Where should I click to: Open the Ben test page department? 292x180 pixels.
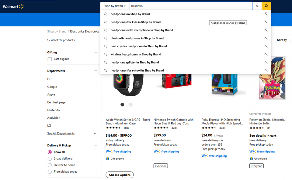pyautogui.click(x=57, y=102)
